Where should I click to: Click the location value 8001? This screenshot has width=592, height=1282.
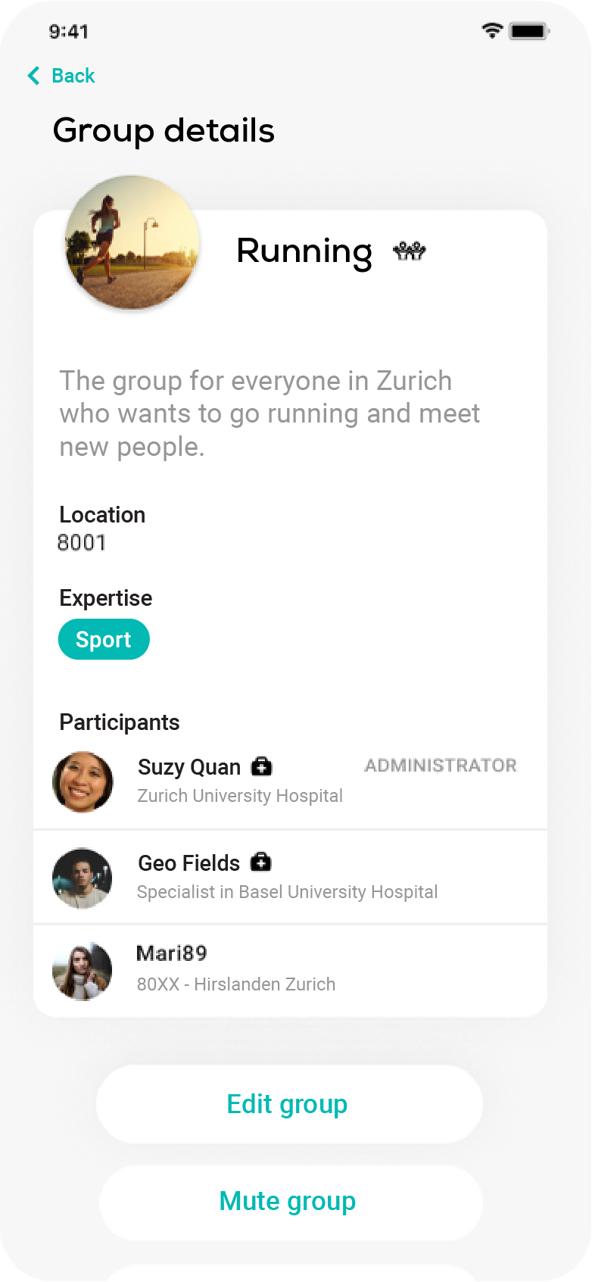pos(82,543)
